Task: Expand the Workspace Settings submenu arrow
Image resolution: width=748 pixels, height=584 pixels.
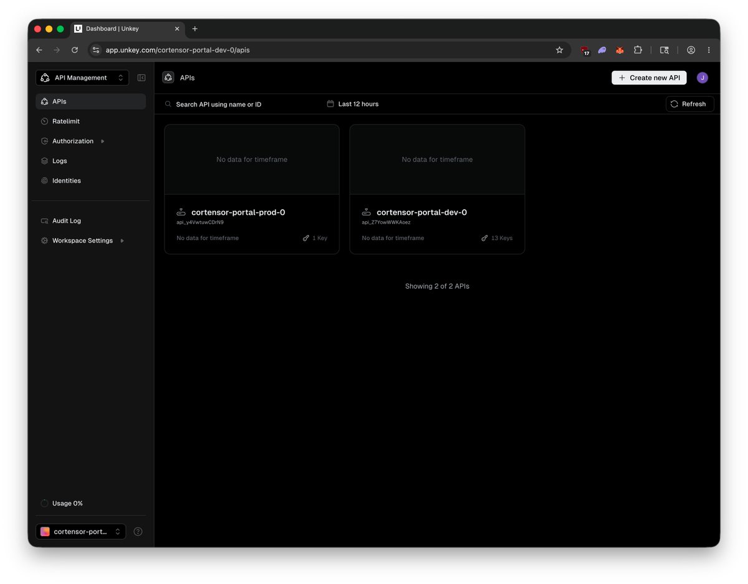Action: point(122,241)
